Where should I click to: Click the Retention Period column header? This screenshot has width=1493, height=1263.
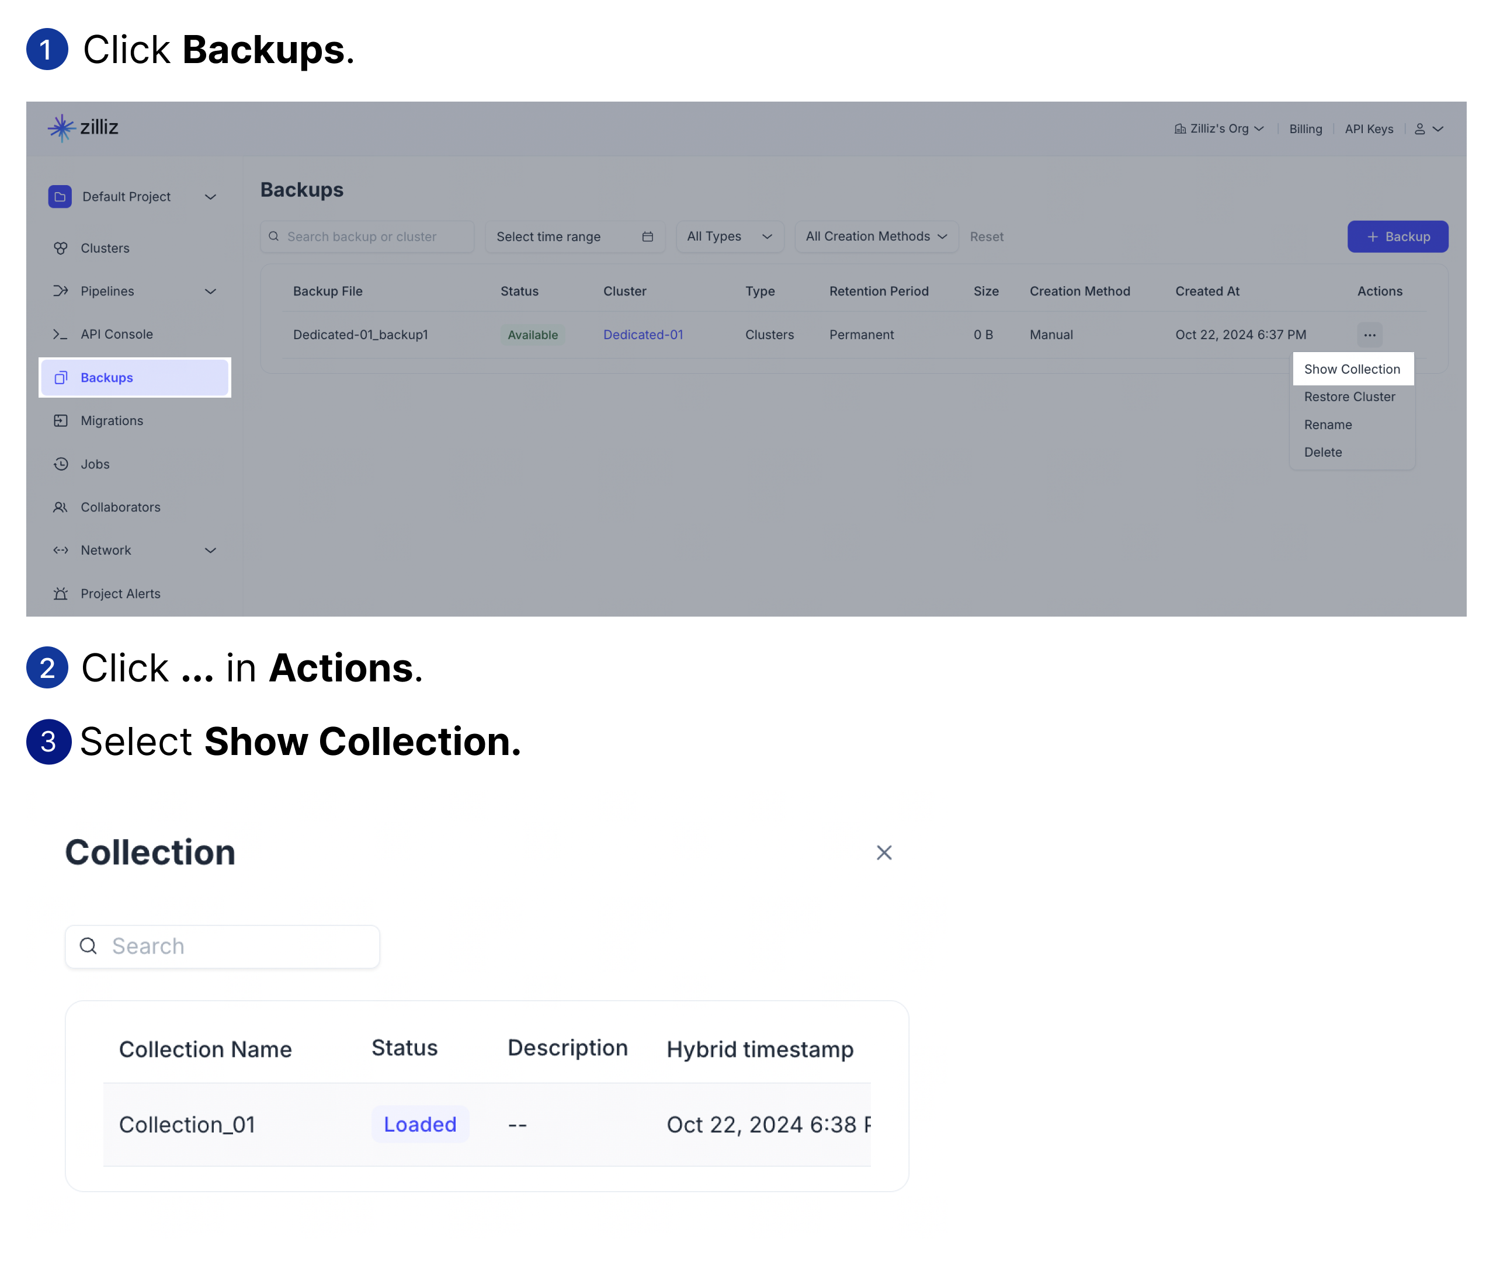(879, 291)
